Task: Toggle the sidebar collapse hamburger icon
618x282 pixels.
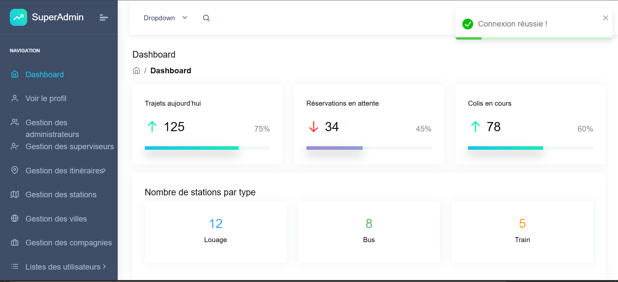Action: [x=103, y=18]
